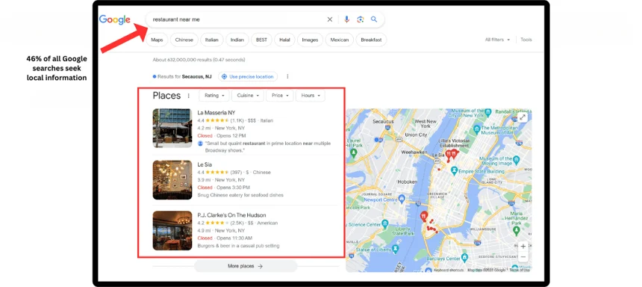Open P.J. Clarke's On The Hudson listing

pyautogui.click(x=231, y=215)
